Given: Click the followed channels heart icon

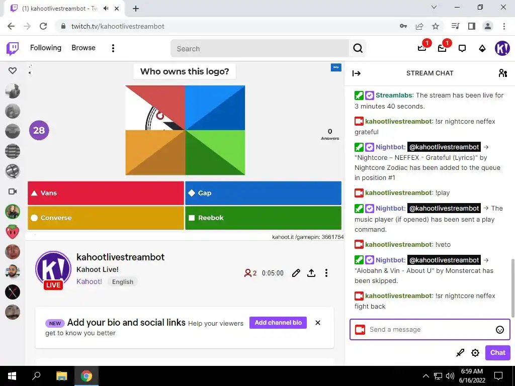Looking at the screenshot, I should tap(13, 70).
